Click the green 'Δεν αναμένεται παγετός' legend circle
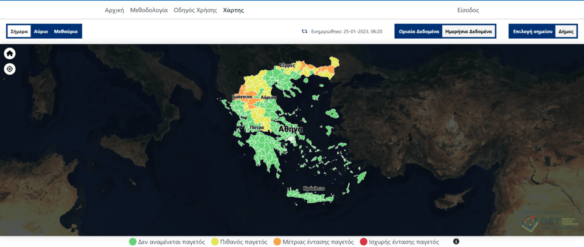Screen dimensions: 584x247 point(133,242)
